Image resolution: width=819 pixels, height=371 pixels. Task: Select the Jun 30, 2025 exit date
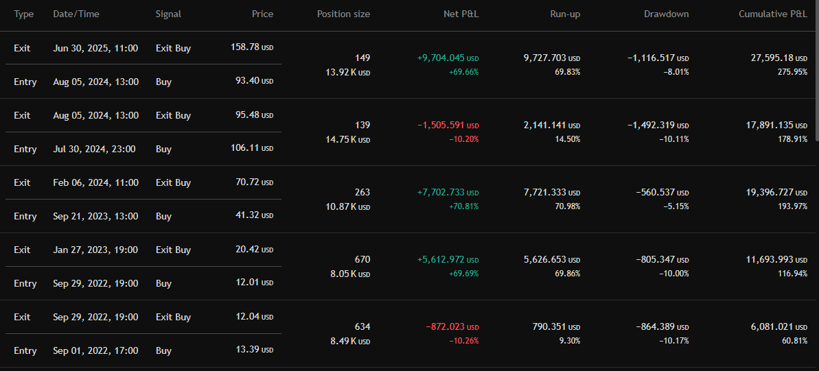(x=95, y=48)
